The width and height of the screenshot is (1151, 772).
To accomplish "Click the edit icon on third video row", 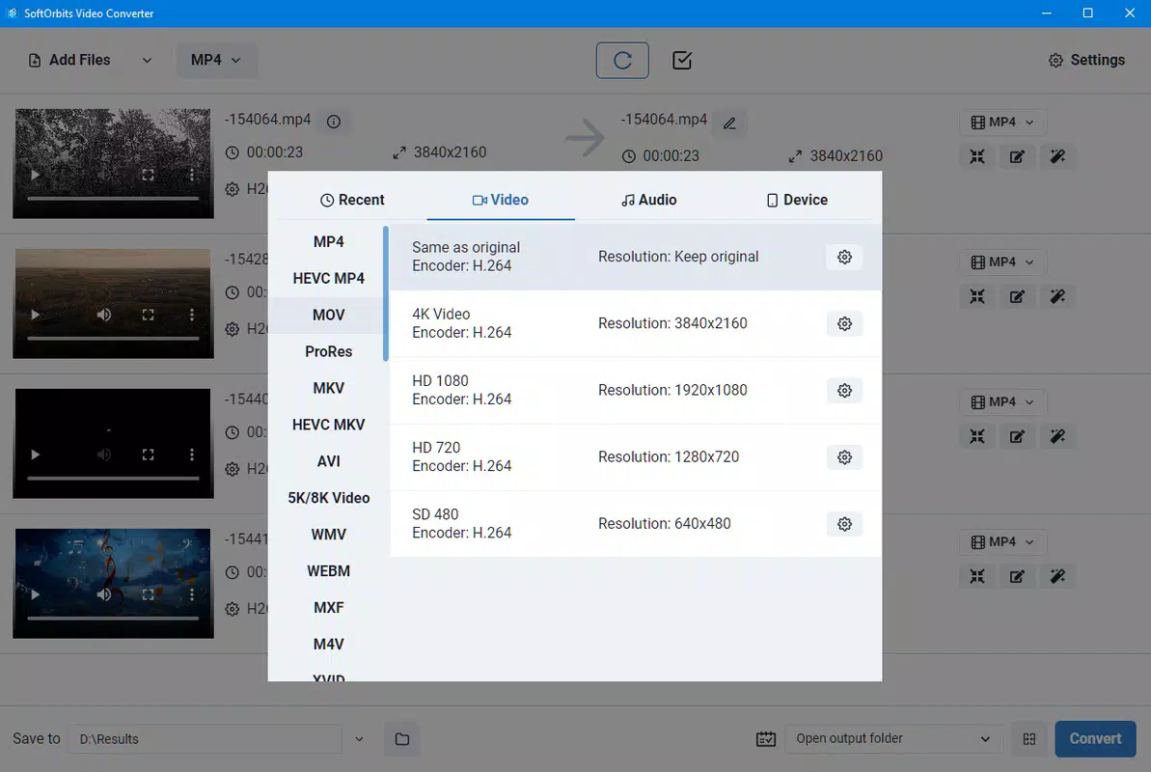I will (1017, 436).
